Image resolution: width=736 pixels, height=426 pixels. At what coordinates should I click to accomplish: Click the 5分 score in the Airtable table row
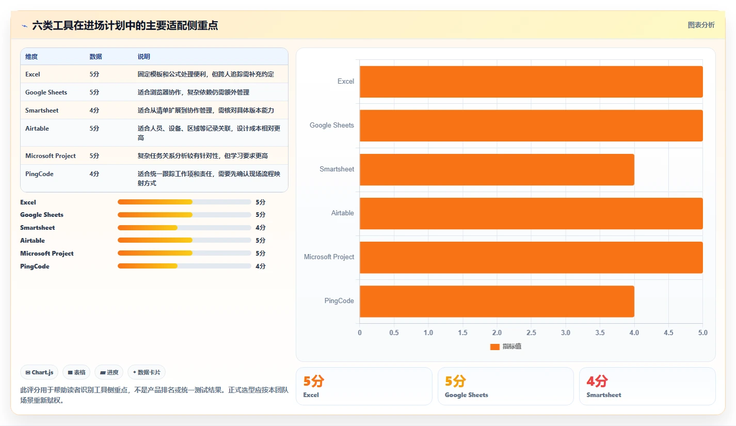94,129
